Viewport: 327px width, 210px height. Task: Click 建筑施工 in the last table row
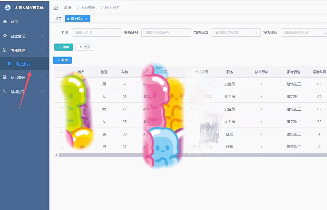(294, 147)
